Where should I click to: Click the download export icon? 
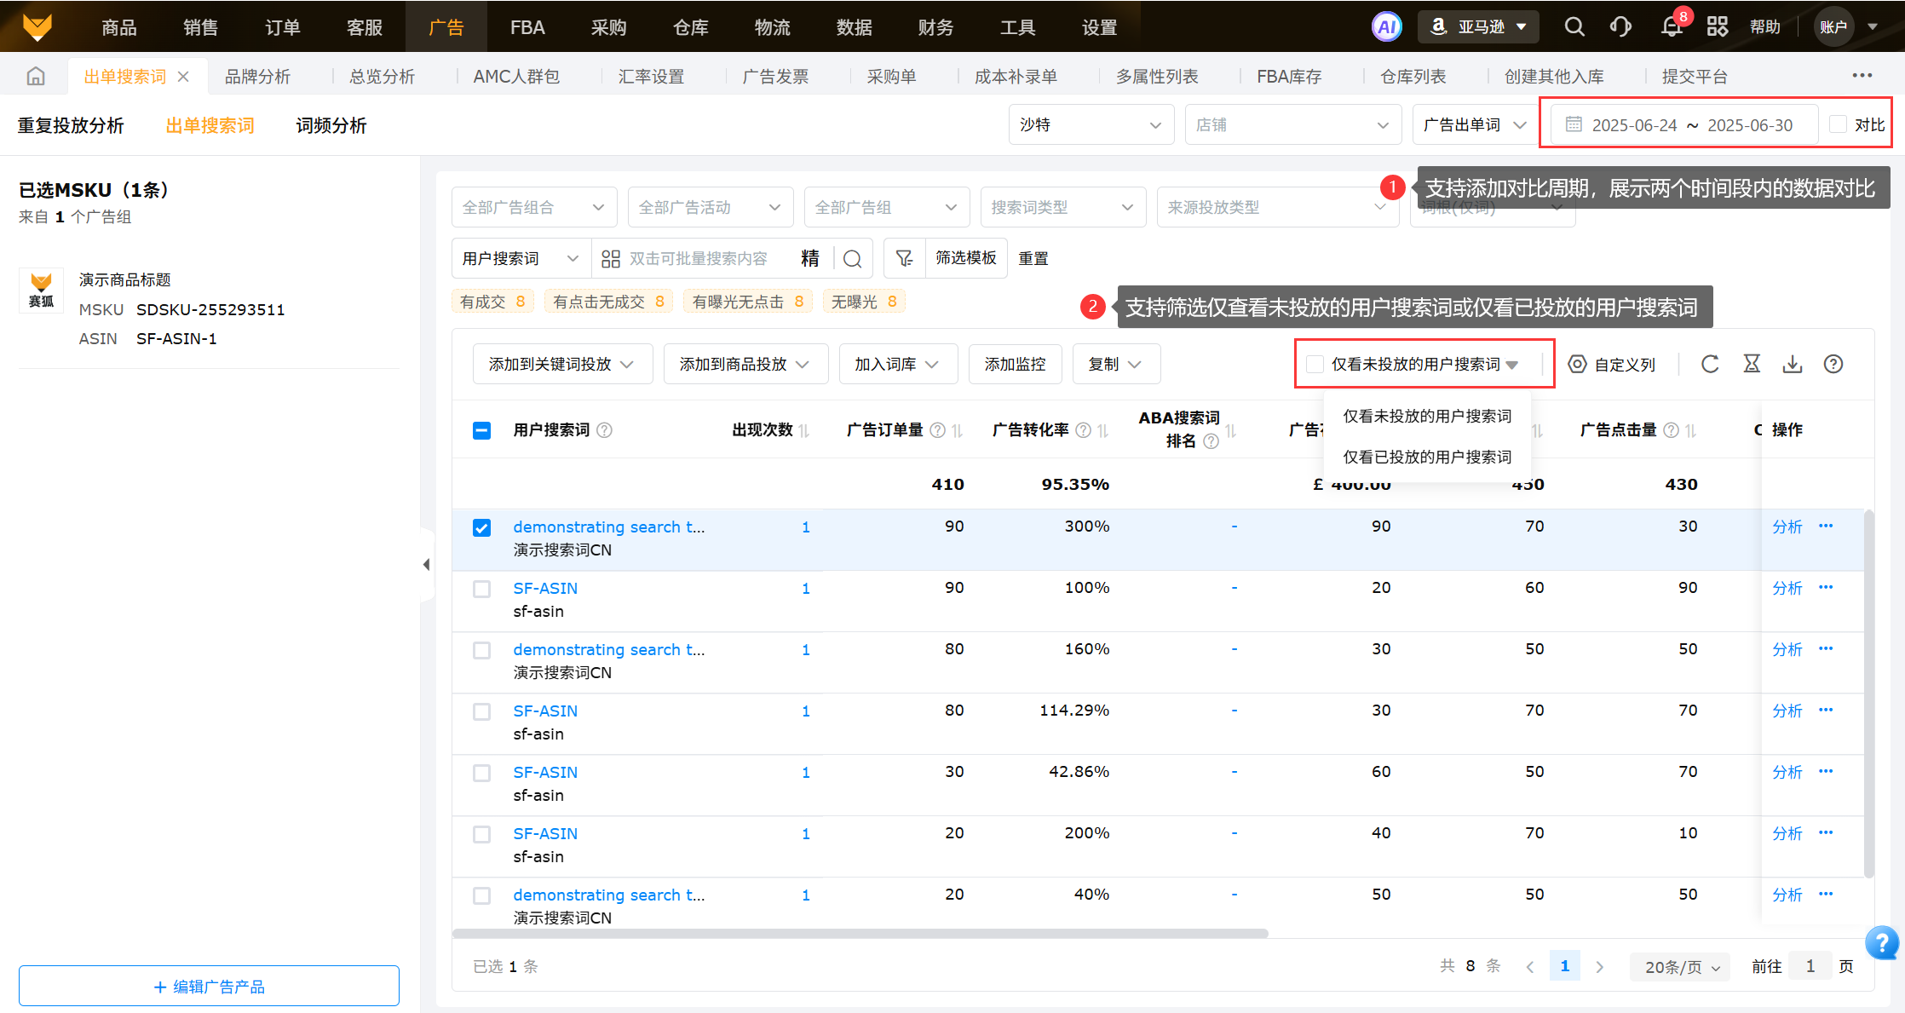(1793, 364)
